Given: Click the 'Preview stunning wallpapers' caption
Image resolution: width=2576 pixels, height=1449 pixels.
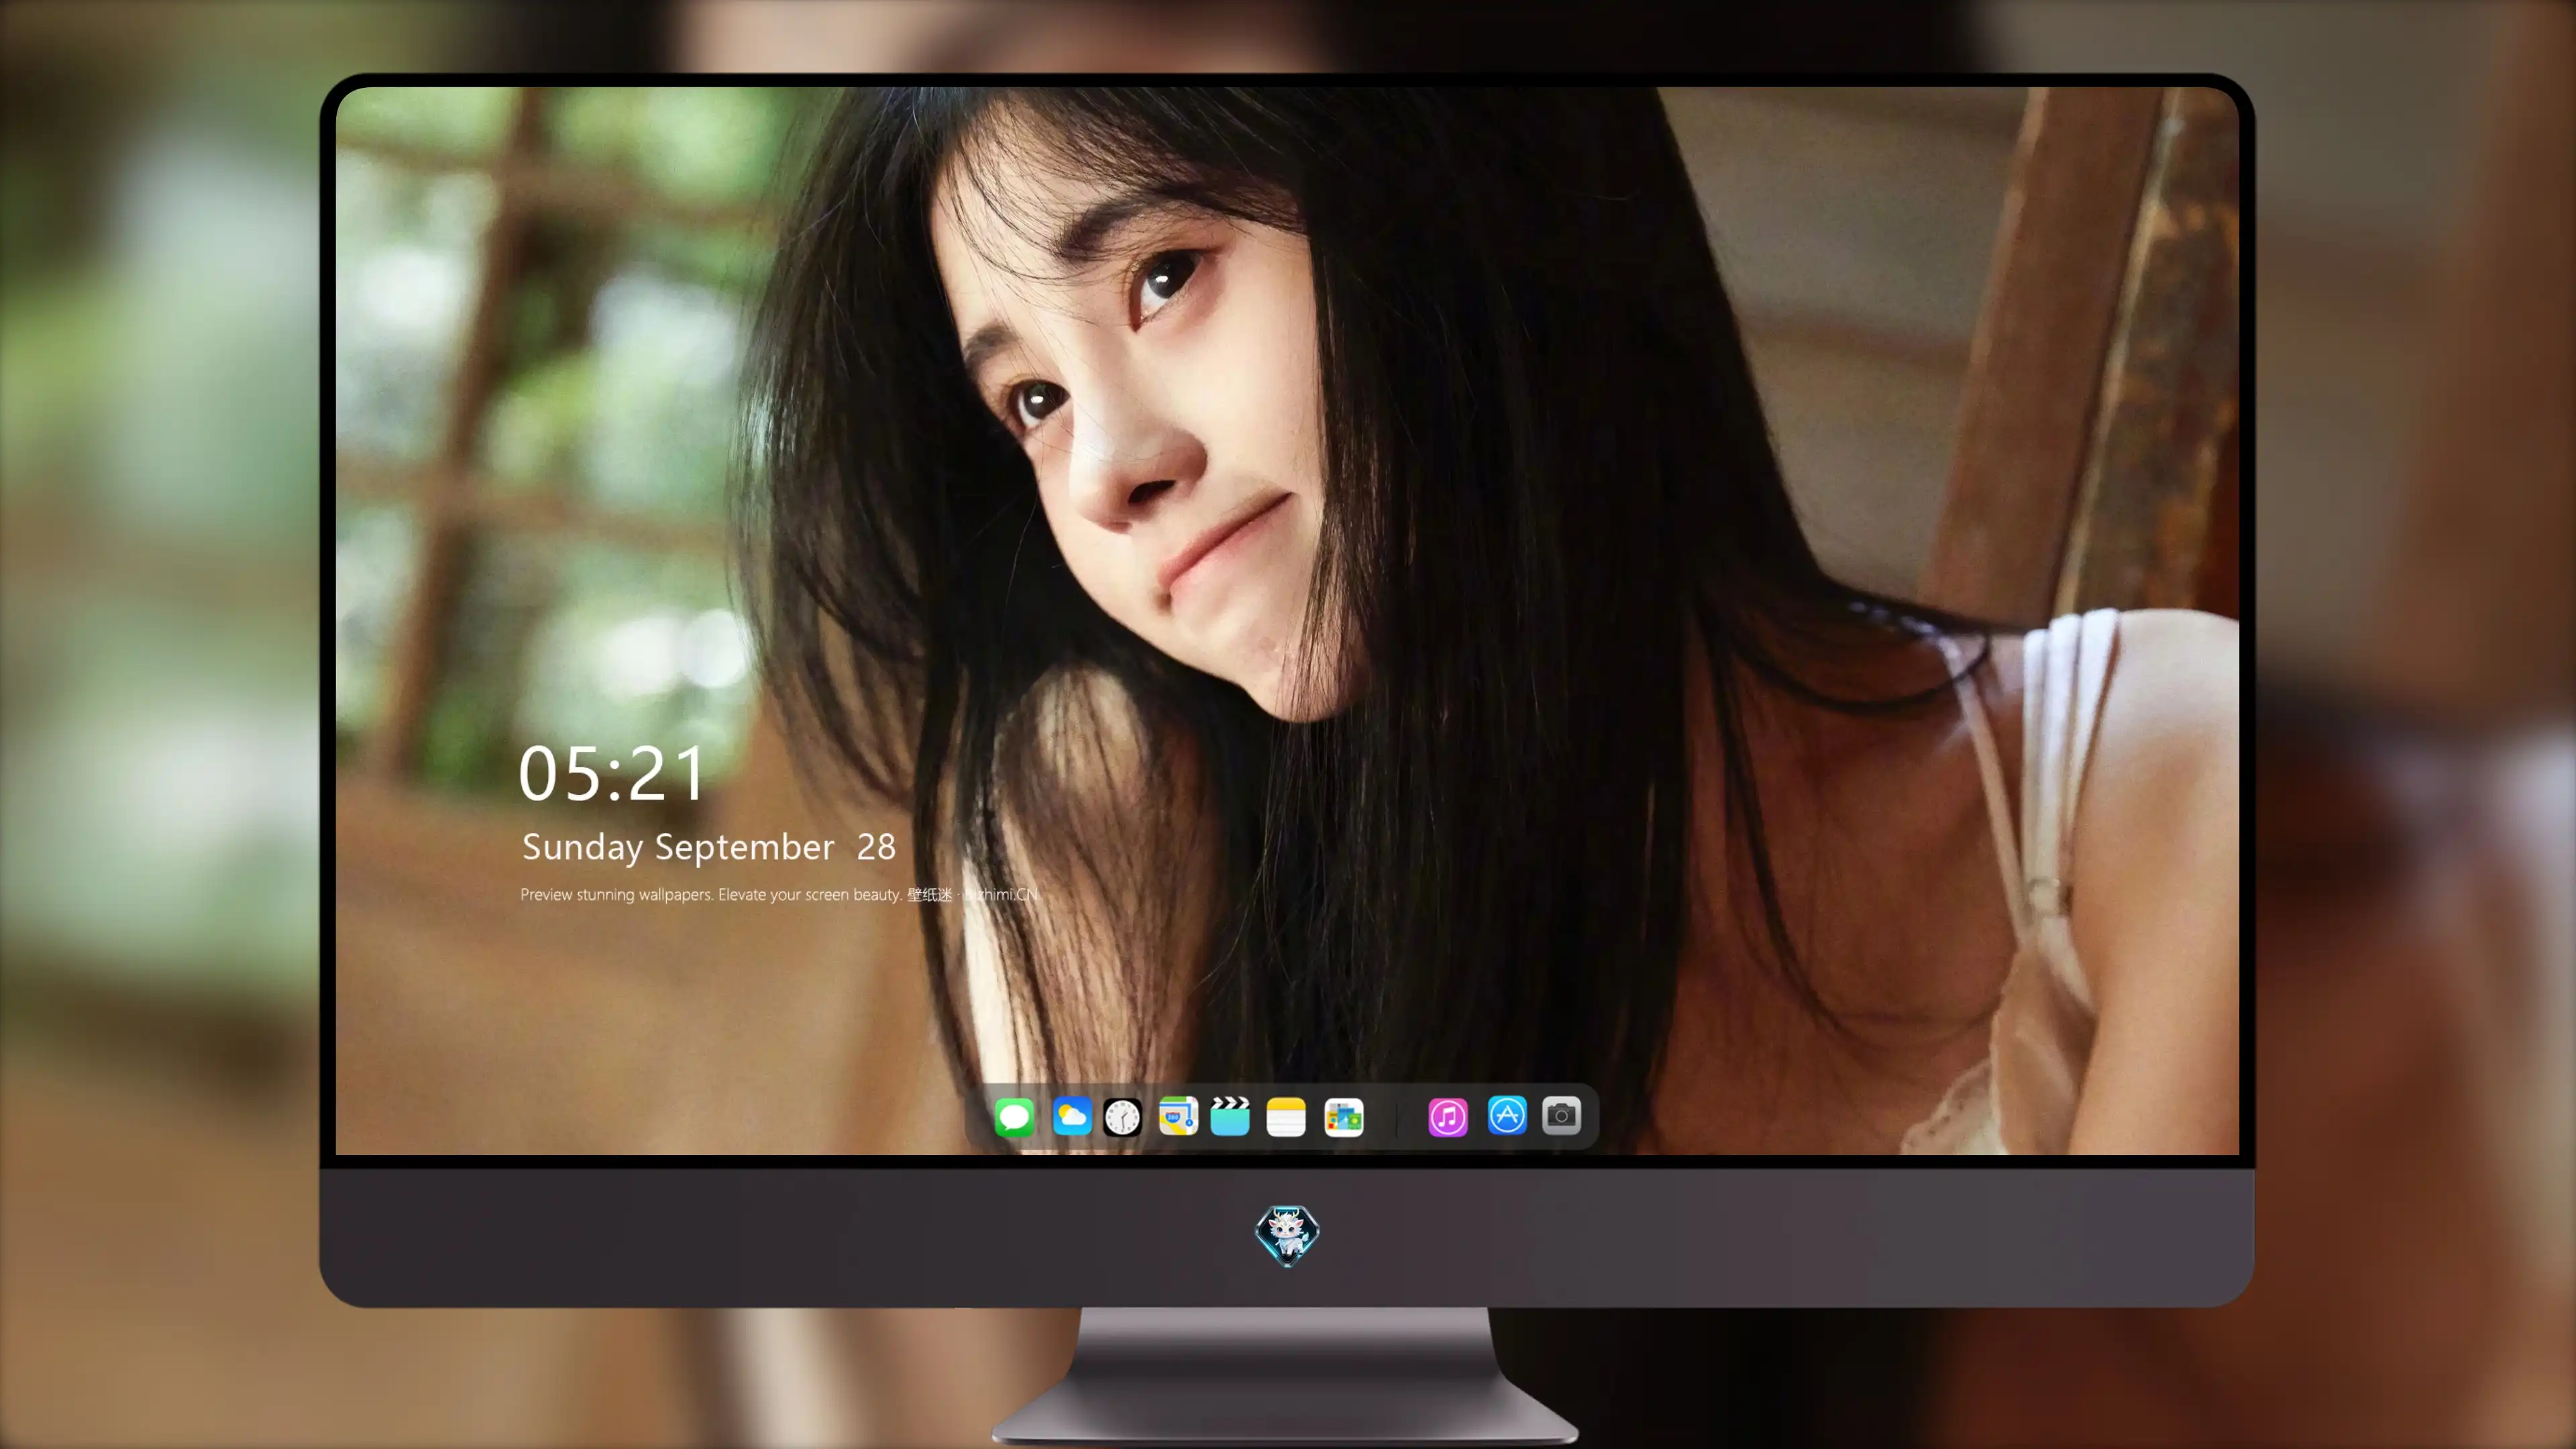Looking at the screenshot, I should point(780,894).
